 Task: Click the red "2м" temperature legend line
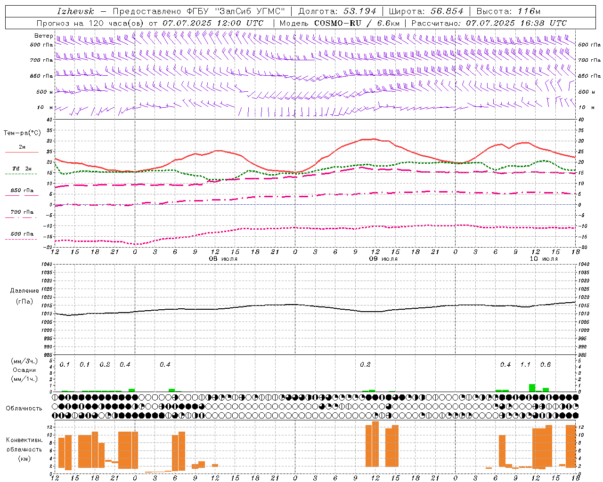[22, 152]
